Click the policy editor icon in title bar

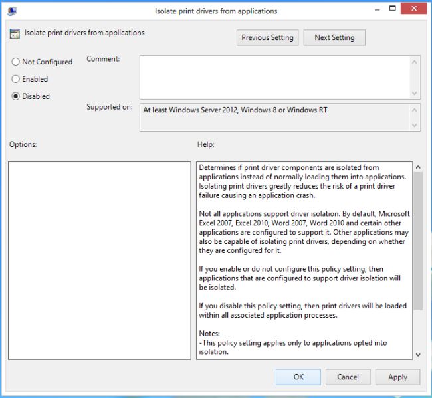[x=13, y=11]
